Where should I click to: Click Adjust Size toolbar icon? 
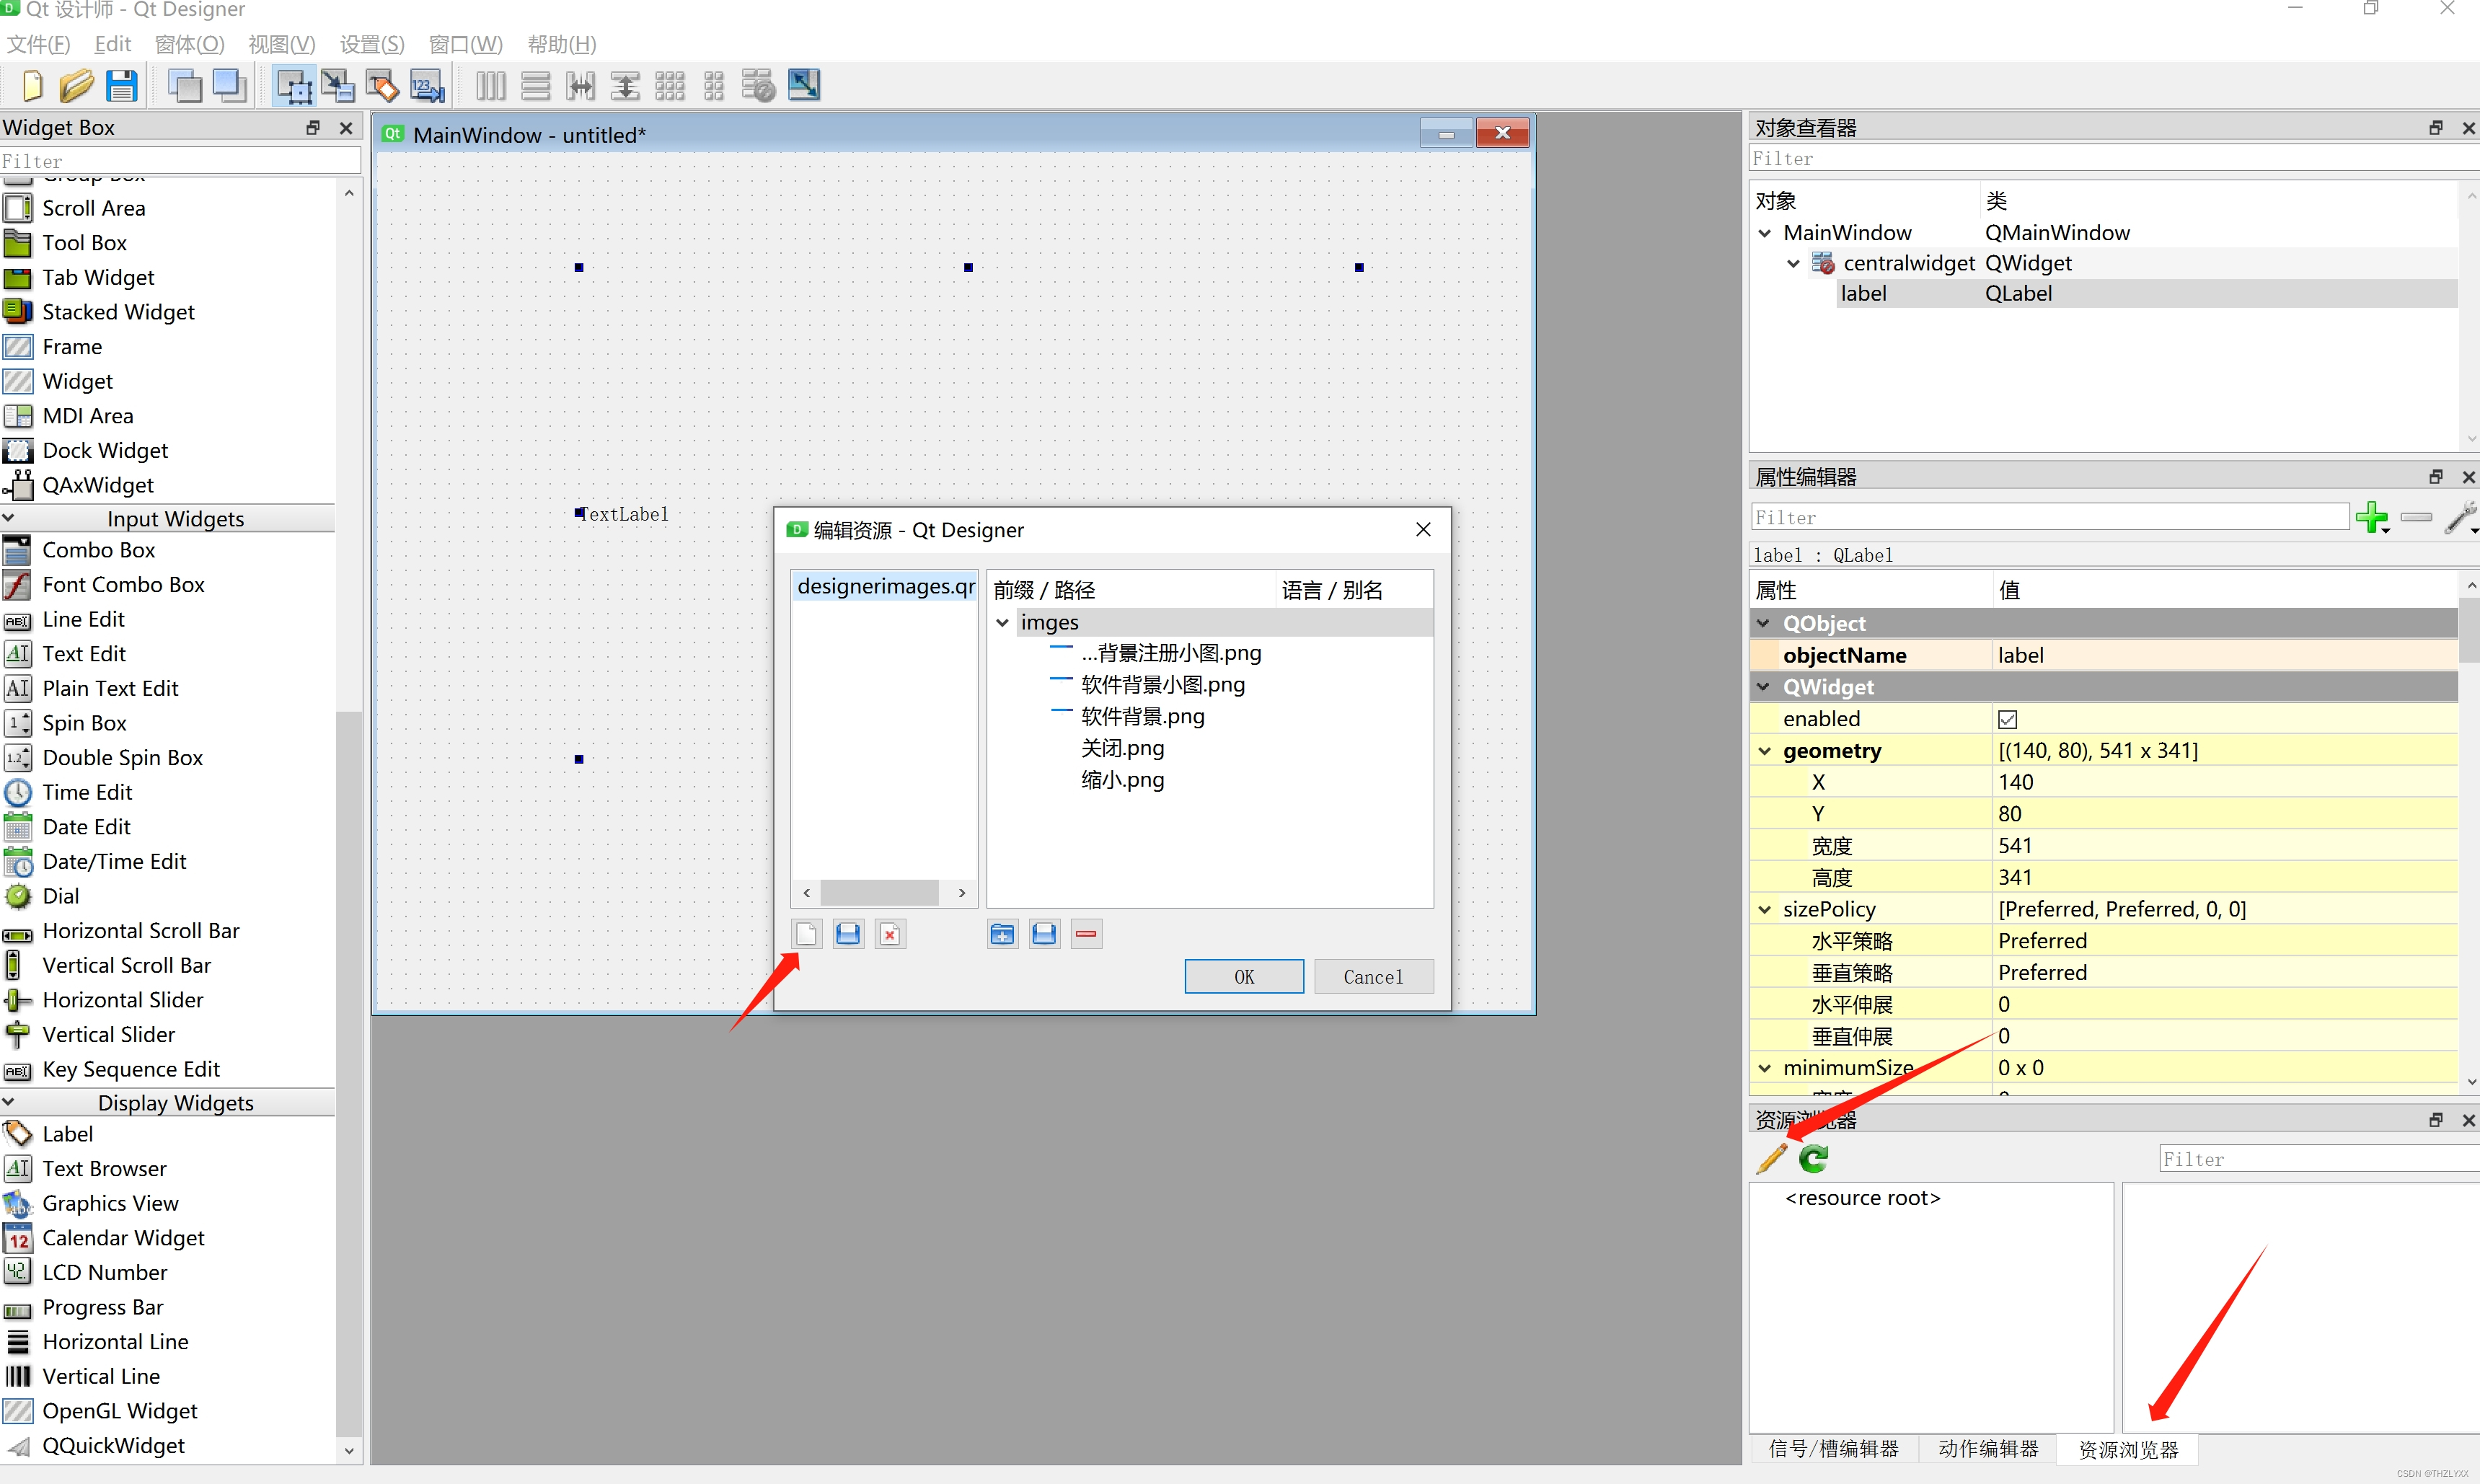804,85
